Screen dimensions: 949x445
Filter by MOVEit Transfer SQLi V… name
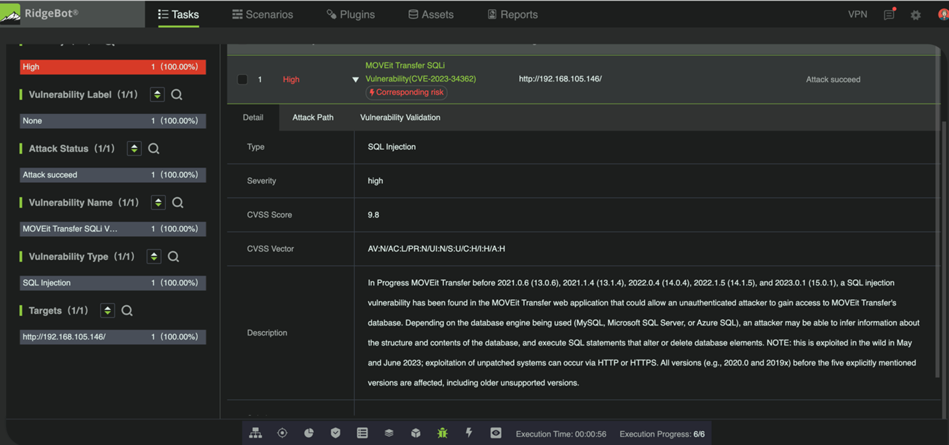click(x=113, y=229)
